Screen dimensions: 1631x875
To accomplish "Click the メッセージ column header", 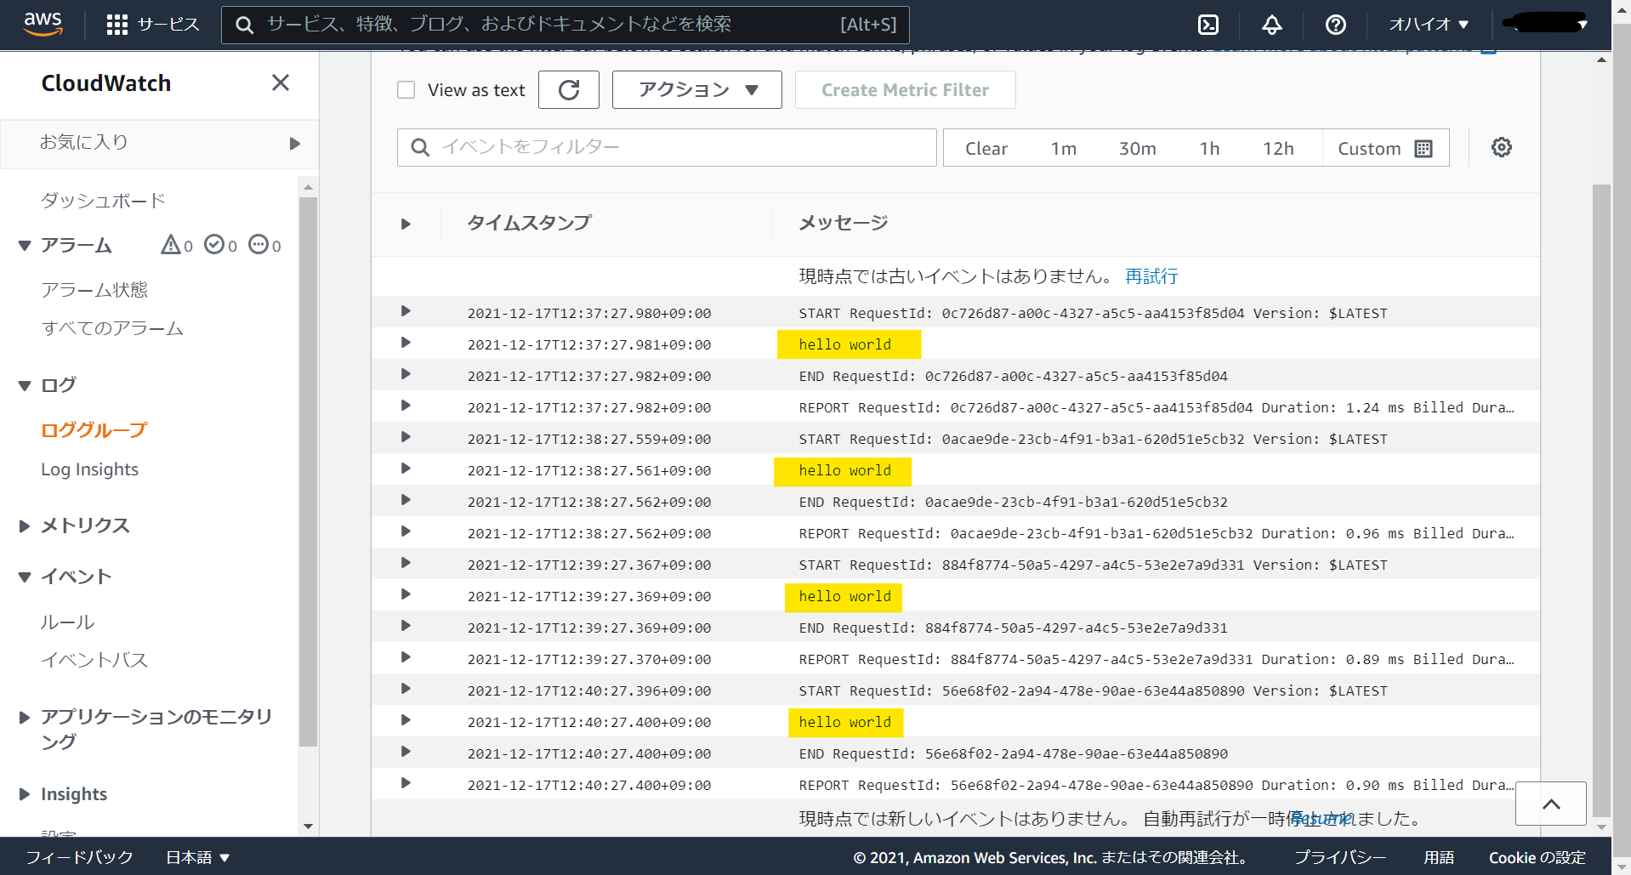I will tap(844, 223).
